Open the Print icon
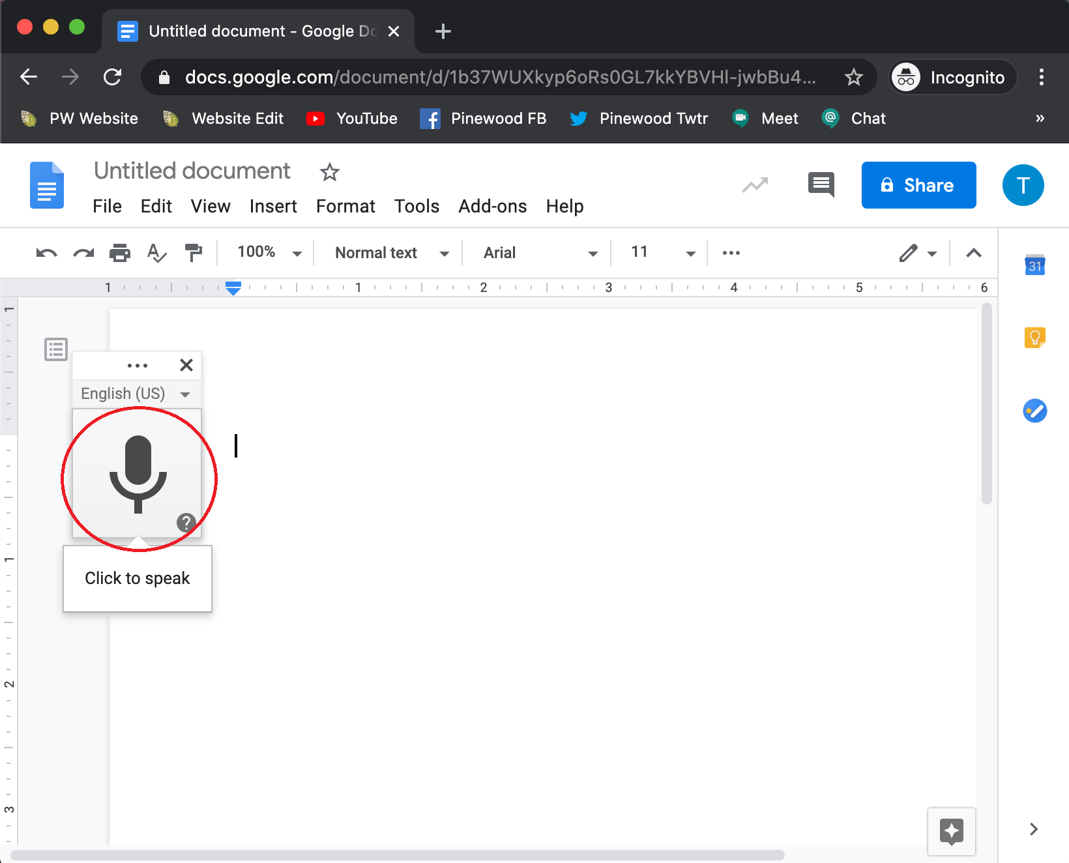This screenshot has height=863, width=1069. pos(120,253)
